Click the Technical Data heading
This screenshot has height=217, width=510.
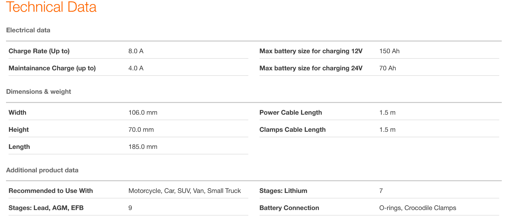[51, 7]
